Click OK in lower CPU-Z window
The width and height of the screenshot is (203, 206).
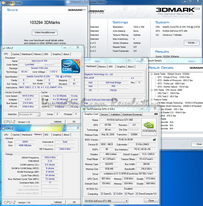[x=74, y=202]
